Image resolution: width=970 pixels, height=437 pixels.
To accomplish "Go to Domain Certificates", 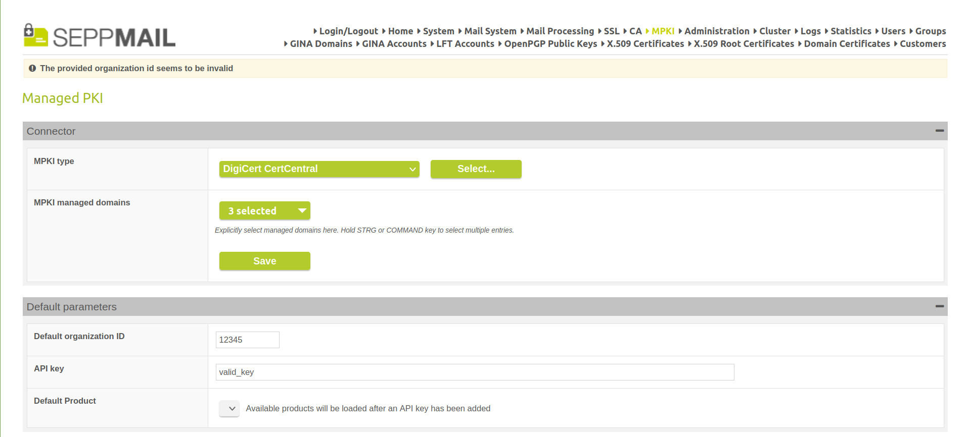I will 847,44.
